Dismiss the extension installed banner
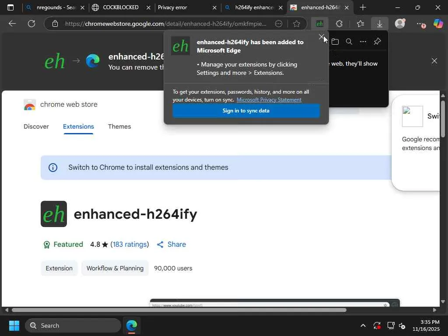The image size is (448, 336). tap(434, 61)
